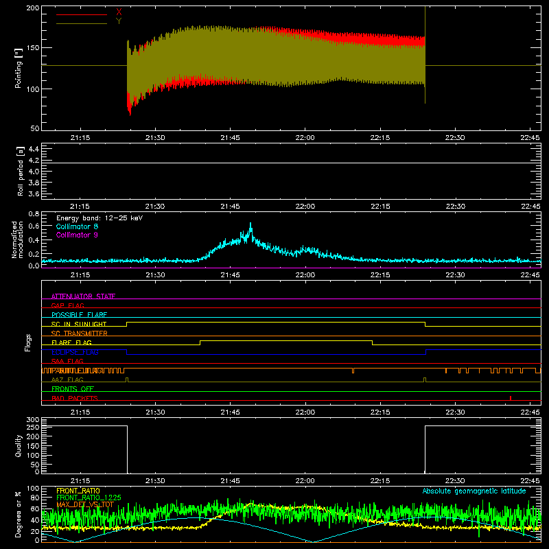Click the PARTICLE_FLAG dip near 22:09
Viewport: 549px width, 549px height.
coord(353,371)
